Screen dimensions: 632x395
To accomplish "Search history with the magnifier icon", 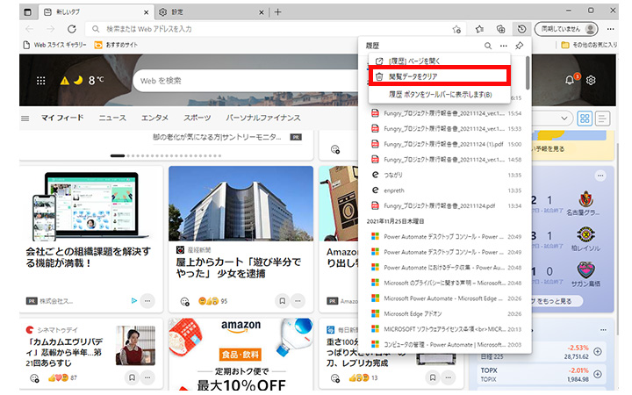I will pos(488,45).
